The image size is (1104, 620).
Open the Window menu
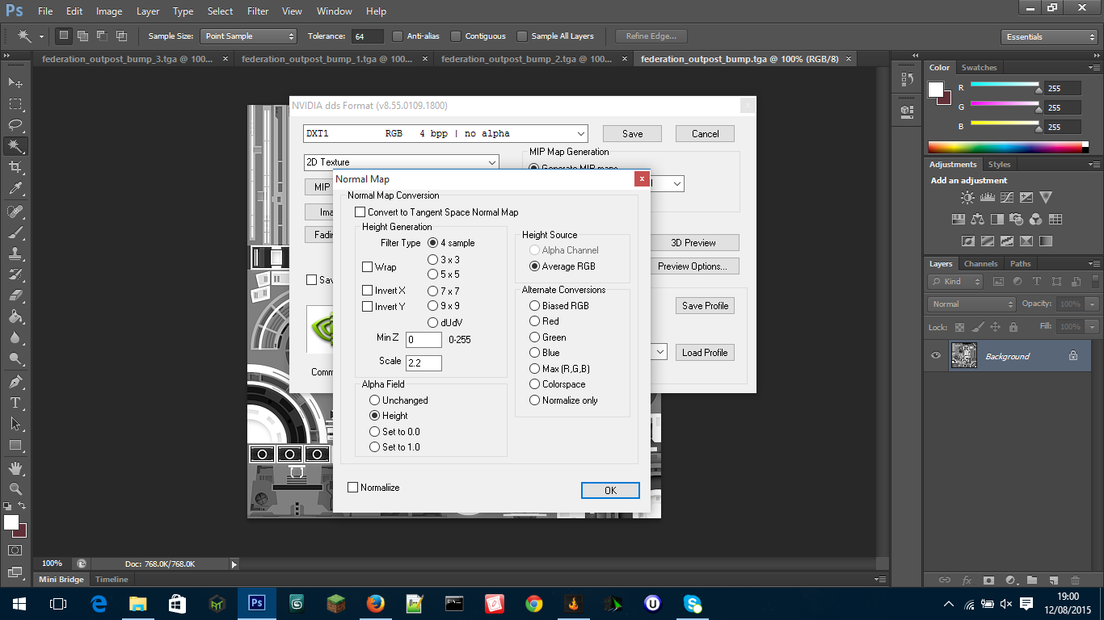tap(335, 11)
